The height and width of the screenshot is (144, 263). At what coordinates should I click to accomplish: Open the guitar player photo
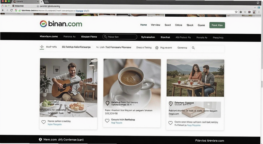point(68,88)
